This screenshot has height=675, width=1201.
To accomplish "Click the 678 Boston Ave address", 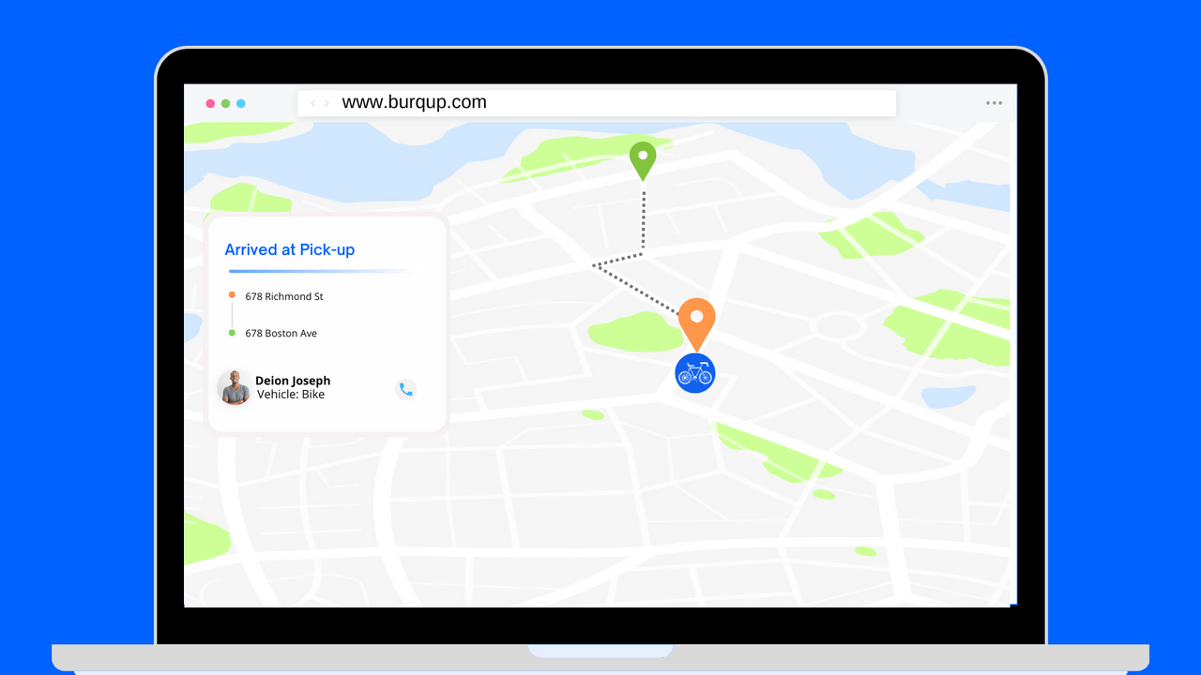I will pyautogui.click(x=281, y=333).
